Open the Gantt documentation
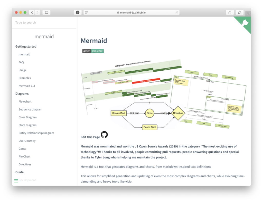 tap(22, 149)
